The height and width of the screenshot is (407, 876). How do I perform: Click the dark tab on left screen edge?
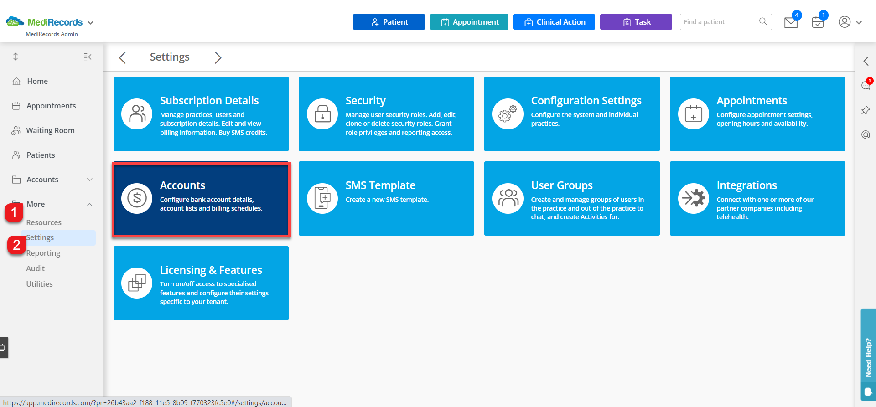pyautogui.click(x=4, y=347)
